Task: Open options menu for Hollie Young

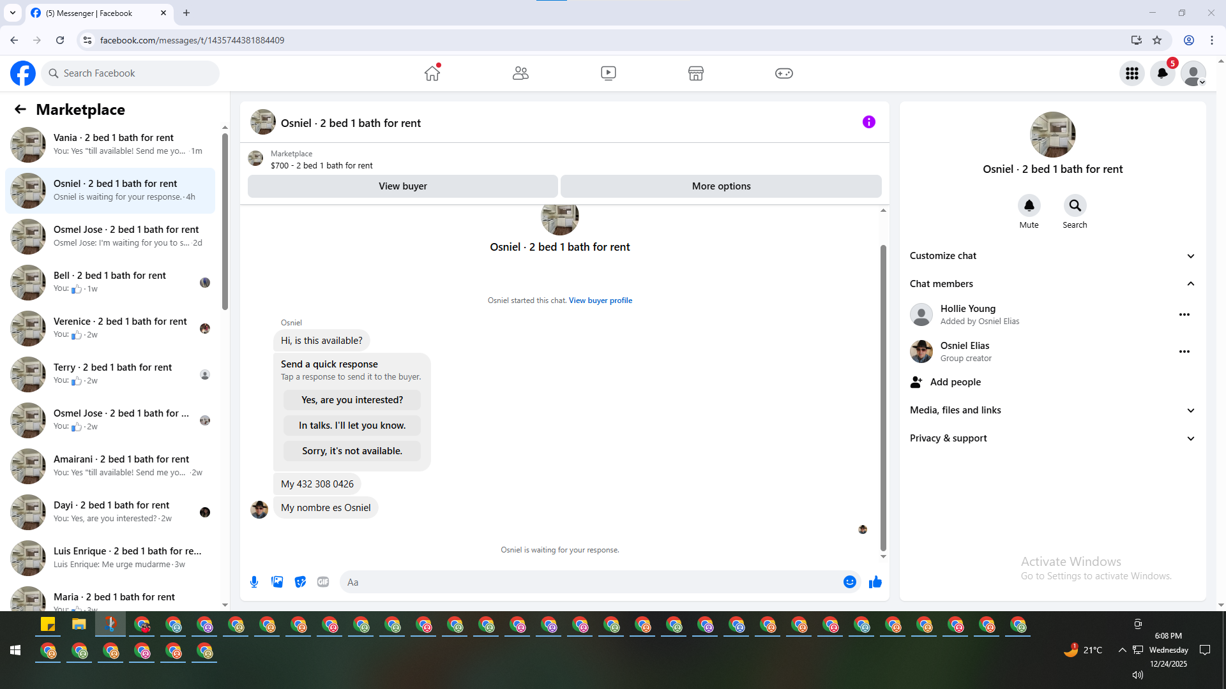Action: pyautogui.click(x=1184, y=315)
